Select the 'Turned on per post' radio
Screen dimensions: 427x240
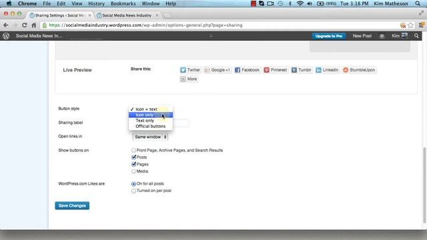point(133,191)
